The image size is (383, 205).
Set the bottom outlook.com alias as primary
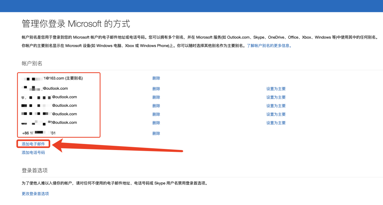point(276,122)
